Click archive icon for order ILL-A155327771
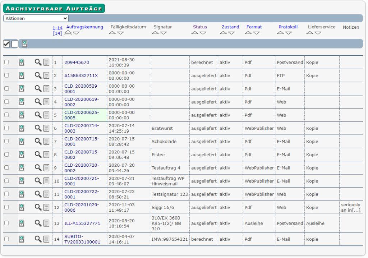The height and width of the screenshot is (258, 368). click(x=22, y=223)
